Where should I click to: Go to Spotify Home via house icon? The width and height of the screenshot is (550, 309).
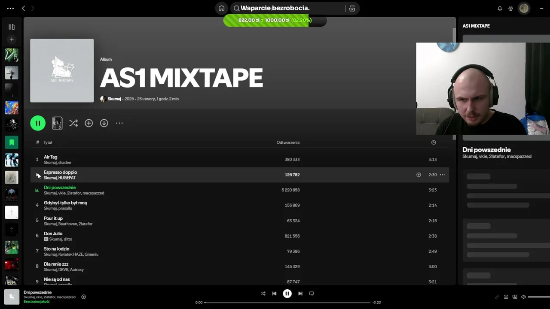[x=221, y=8]
